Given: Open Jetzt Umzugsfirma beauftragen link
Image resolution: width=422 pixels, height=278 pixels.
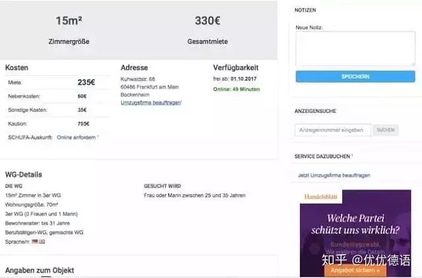Looking at the screenshot, I should pyautogui.click(x=334, y=176).
